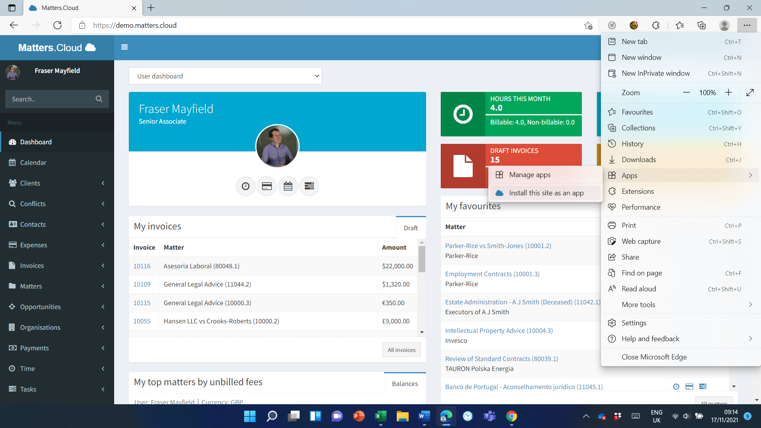Click the search magnifier in the sidebar search box
Screen dimensions: 761x428
tap(99, 99)
